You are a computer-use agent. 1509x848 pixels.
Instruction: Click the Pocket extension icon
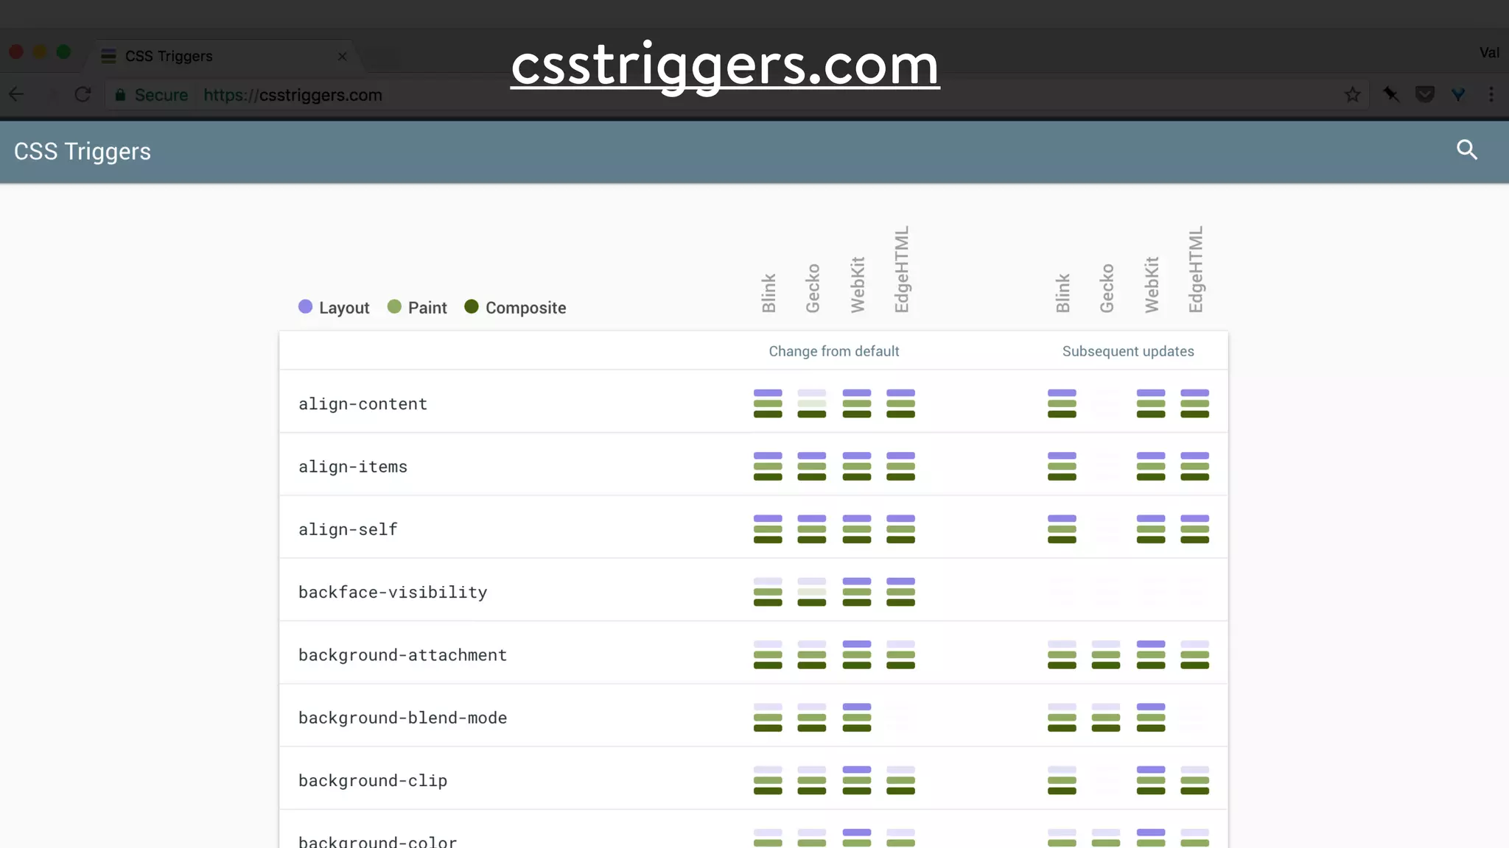coord(1425,94)
